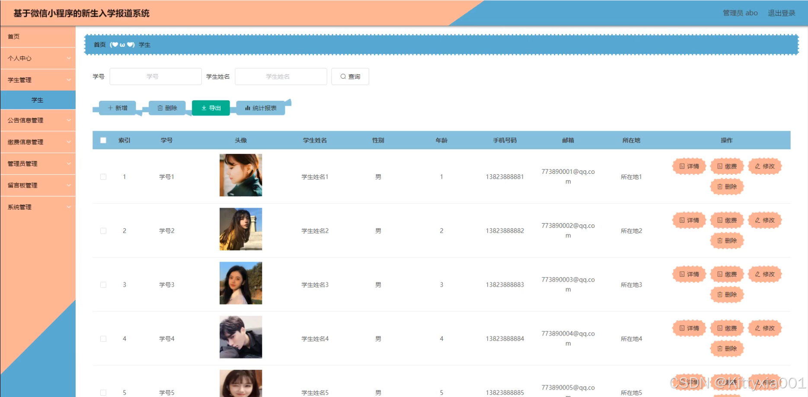Expand the 缴费信息管理 sidebar chevron

(x=69, y=142)
